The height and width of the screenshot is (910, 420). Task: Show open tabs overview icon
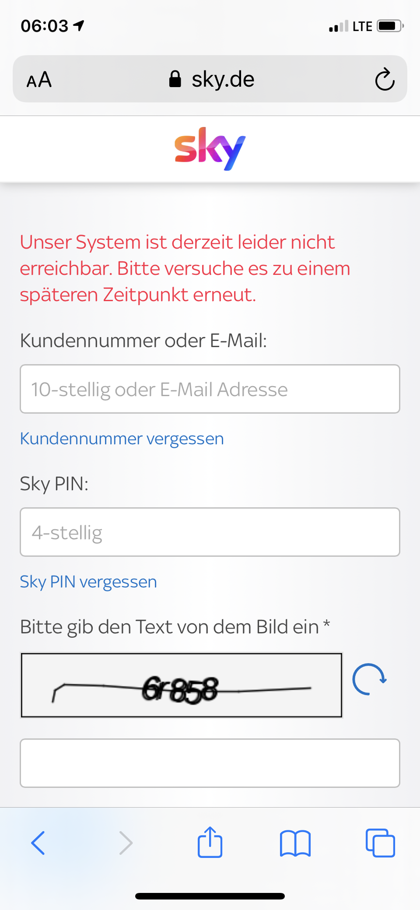(x=380, y=843)
